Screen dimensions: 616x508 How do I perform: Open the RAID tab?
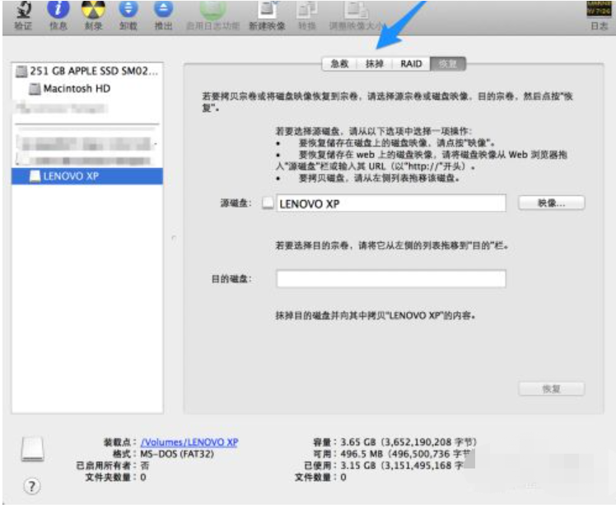pyautogui.click(x=411, y=63)
